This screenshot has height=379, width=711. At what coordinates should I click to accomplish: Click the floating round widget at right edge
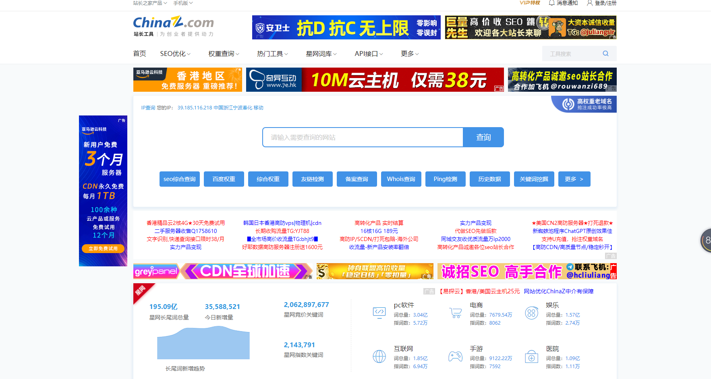pos(706,240)
